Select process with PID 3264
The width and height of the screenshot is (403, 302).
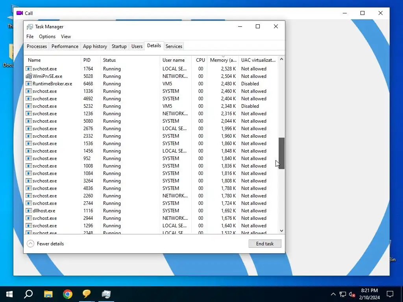coord(152,181)
